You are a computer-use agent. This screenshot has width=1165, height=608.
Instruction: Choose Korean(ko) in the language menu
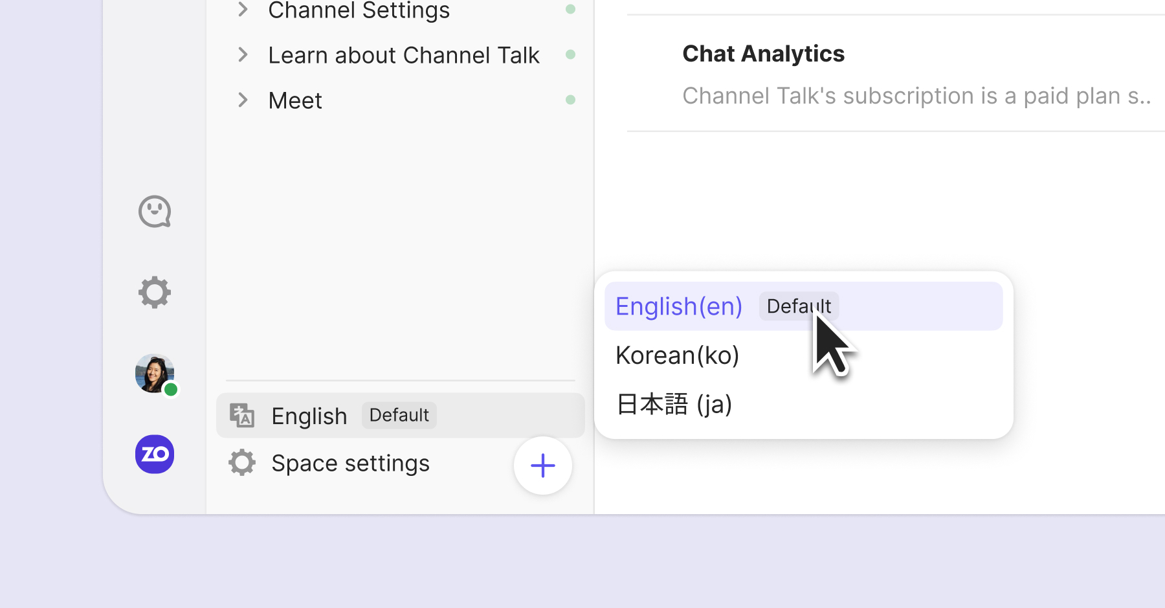(677, 355)
